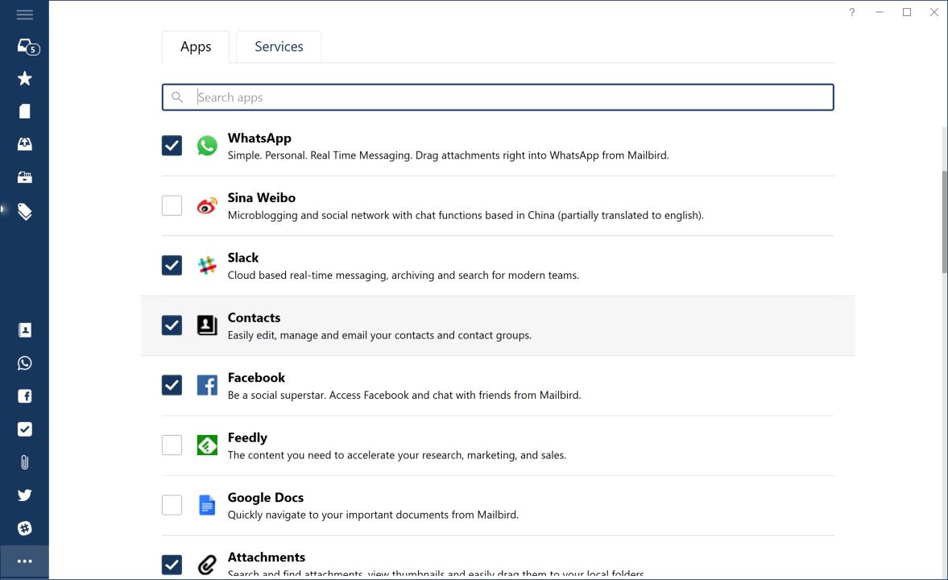Image resolution: width=948 pixels, height=580 pixels.
Task: Check the Google Docs app checkbox
Action: pos(172,505)
